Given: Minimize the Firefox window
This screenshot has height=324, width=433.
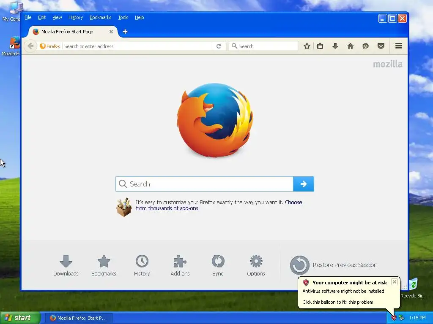Looking at the screenshot, I should [x=382, y=19].
